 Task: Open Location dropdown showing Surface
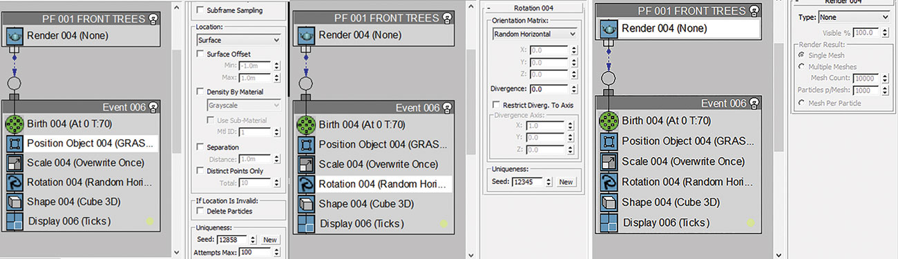pos(238,40)
